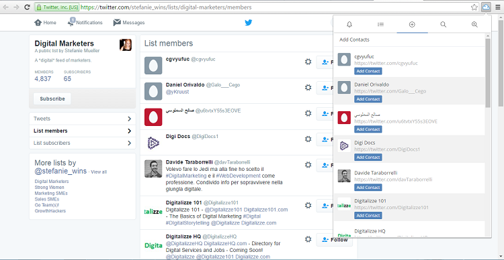Select the plus-circle Add Contacts tab
Screen dimensions: 504x260
[x=412, y=24]
